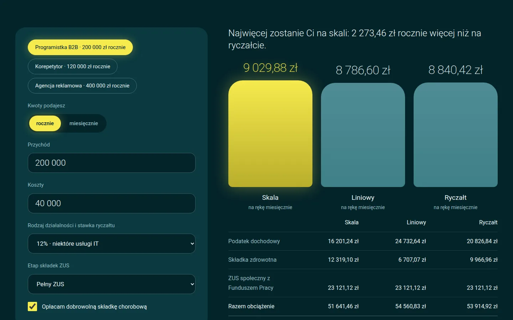The width and height of the screenshot is (513, 320).
Task: Click the Przychód input field
Action: click(x=112, y=163)
